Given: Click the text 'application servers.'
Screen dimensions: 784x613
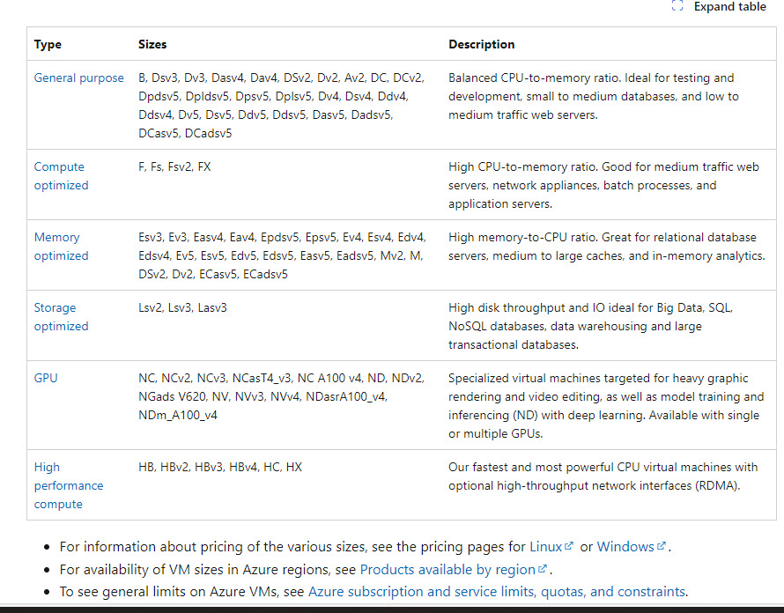Looking at the screenshot, I should pyautogui.click(x=500, y=204).
